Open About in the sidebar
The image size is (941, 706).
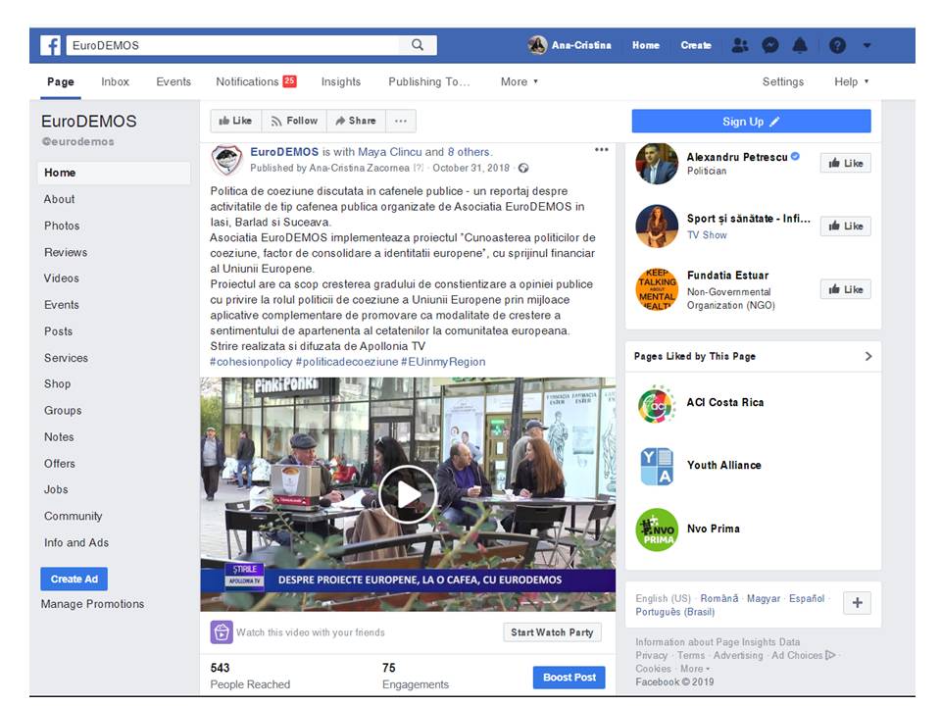point(60,199)
